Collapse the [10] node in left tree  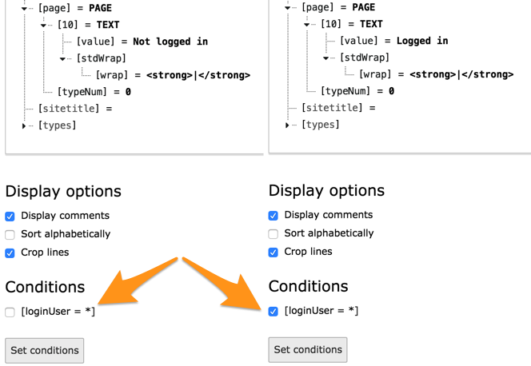(44, 26)
